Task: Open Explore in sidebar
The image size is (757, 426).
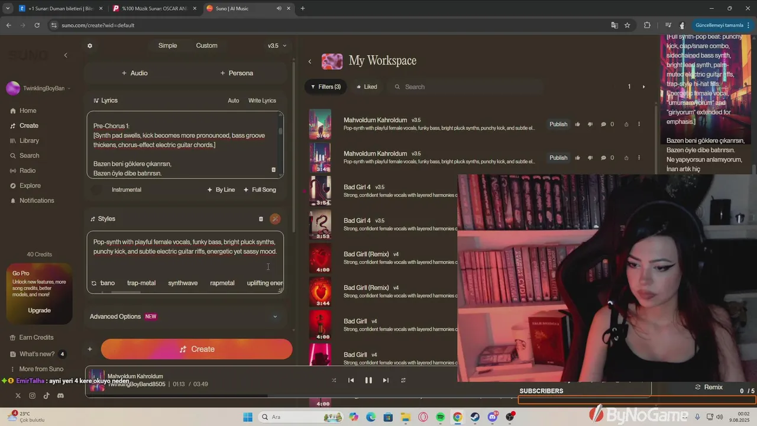Action: click(x=25, y=186)
